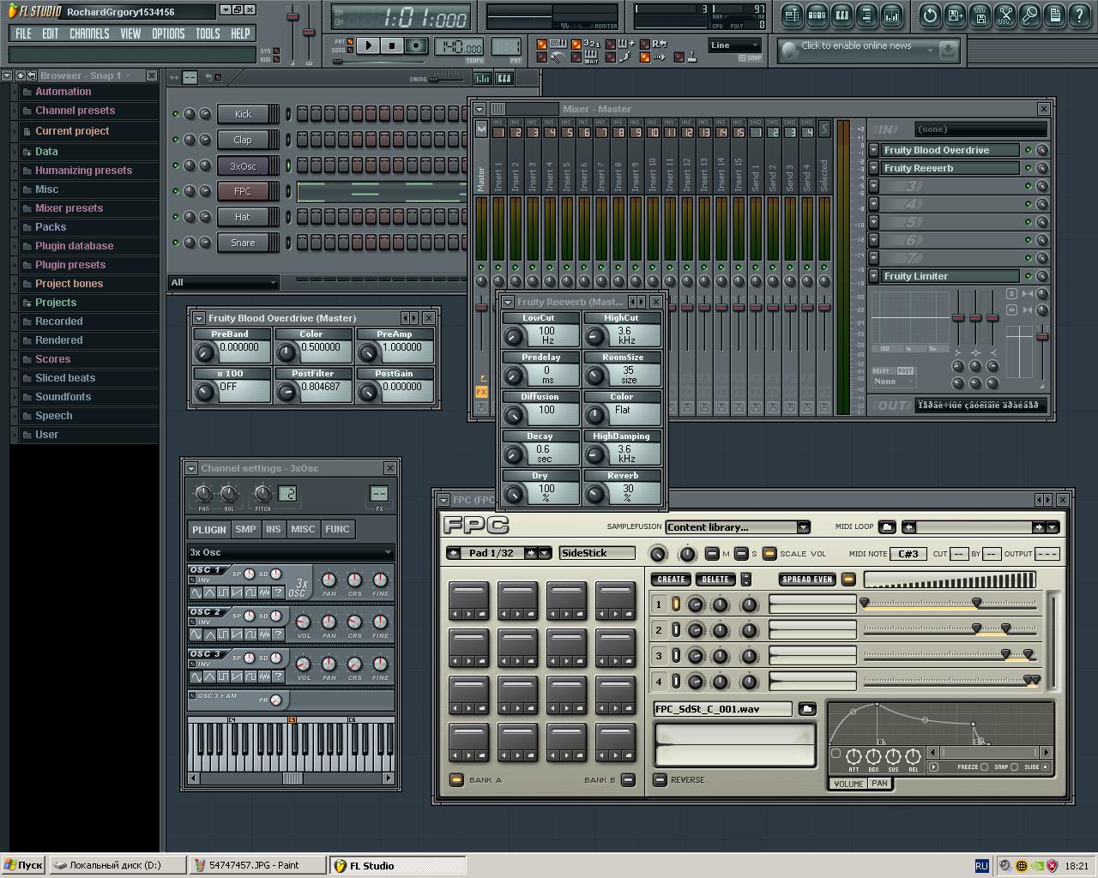
Task: Open the Mixer presets browser folder
Action: 69,208
